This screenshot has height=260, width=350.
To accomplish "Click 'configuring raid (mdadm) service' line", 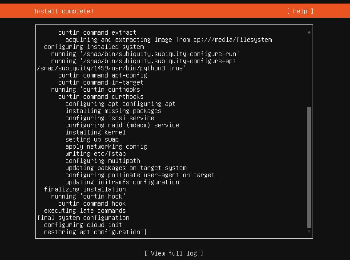I will tap(122, 125).
